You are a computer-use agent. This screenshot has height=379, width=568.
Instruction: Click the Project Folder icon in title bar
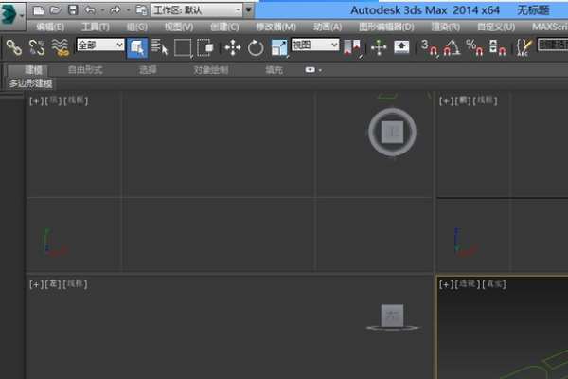(x=141, y=10)
